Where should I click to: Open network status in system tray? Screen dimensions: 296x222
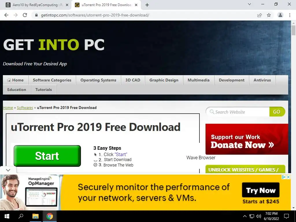[252, 216]
